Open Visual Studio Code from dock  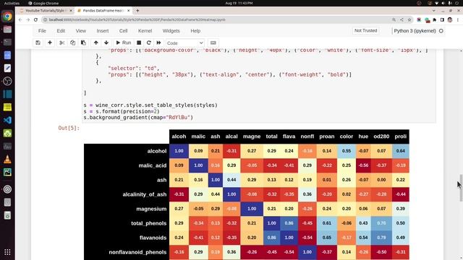[7, 120]
